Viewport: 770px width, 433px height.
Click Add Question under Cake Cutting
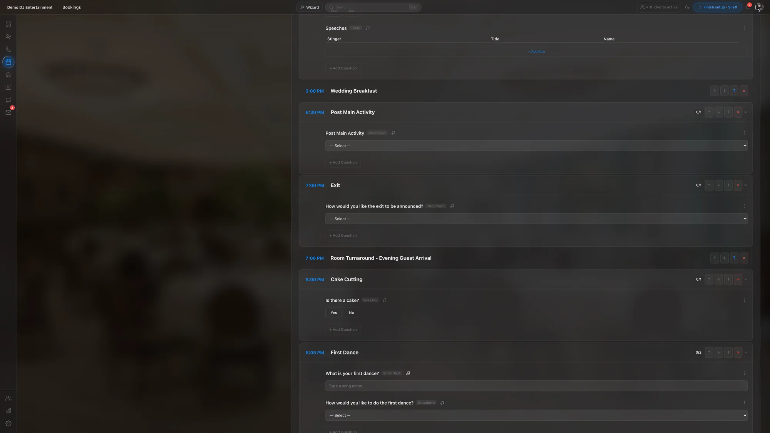343,330
